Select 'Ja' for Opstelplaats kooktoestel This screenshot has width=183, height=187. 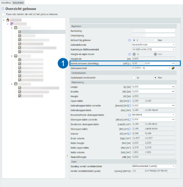click(x=134, y=78)
